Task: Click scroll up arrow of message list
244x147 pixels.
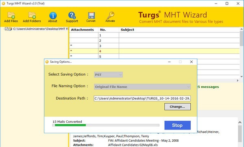Action: (x=242, y=29)
